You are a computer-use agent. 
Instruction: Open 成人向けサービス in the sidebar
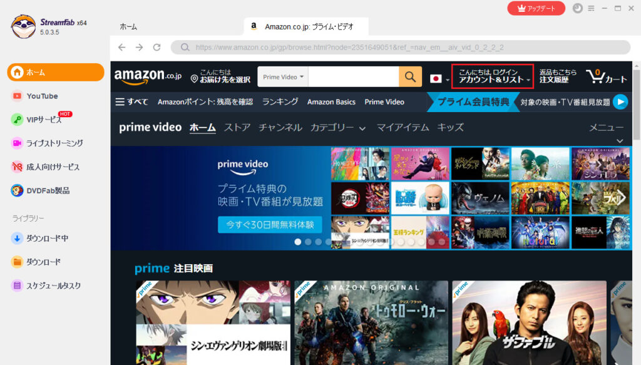(45, 167)
